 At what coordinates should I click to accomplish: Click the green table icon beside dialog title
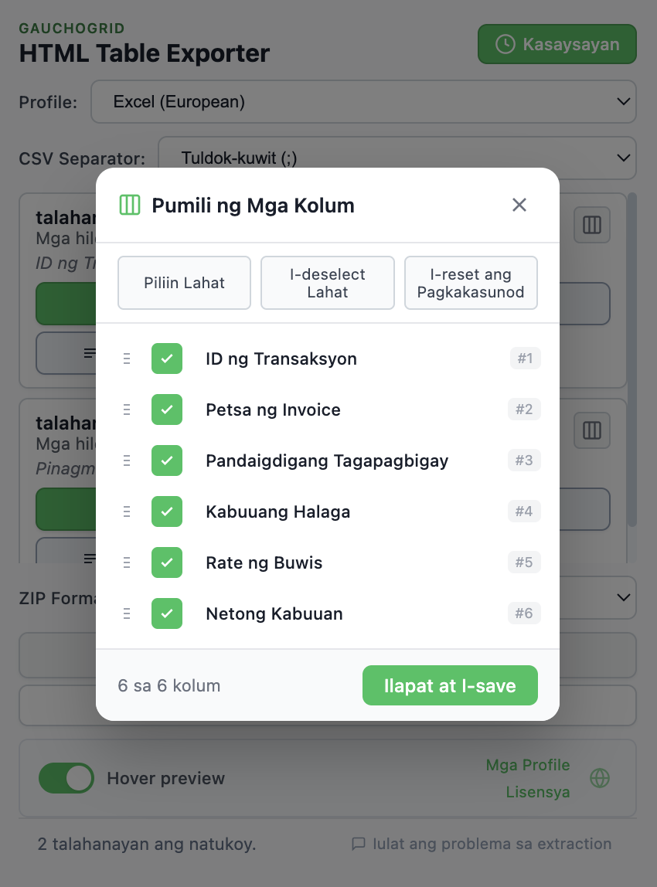point(129,205)
